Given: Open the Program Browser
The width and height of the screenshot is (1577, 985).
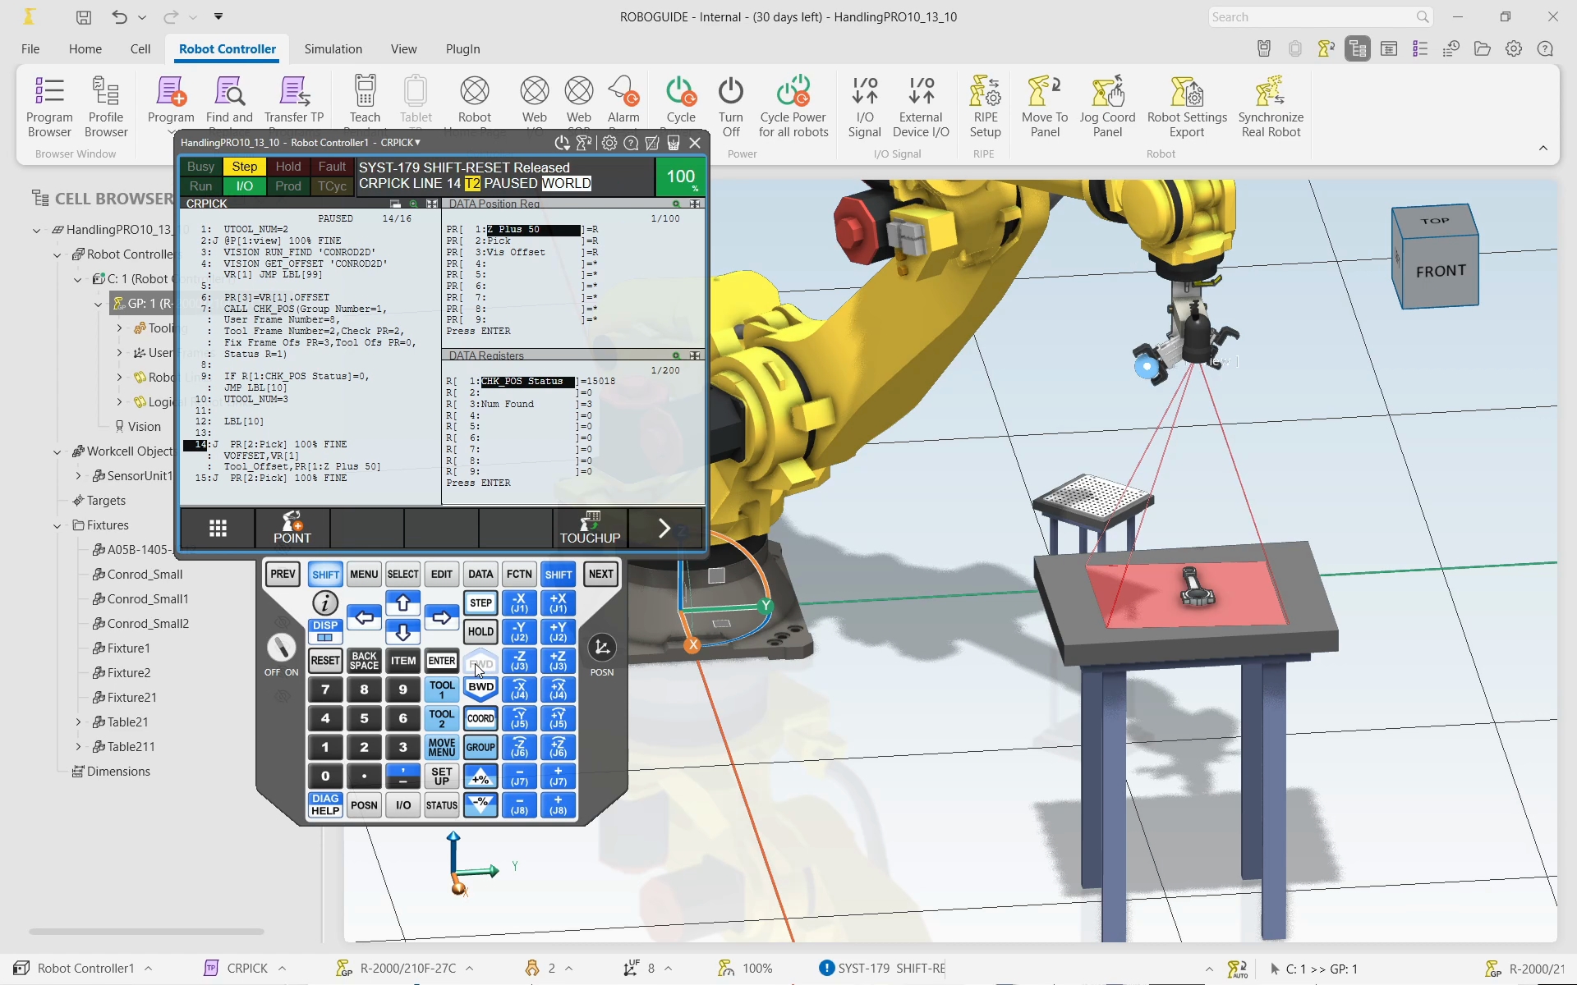Looking at the screenshot, I should (x=49, y=106).
